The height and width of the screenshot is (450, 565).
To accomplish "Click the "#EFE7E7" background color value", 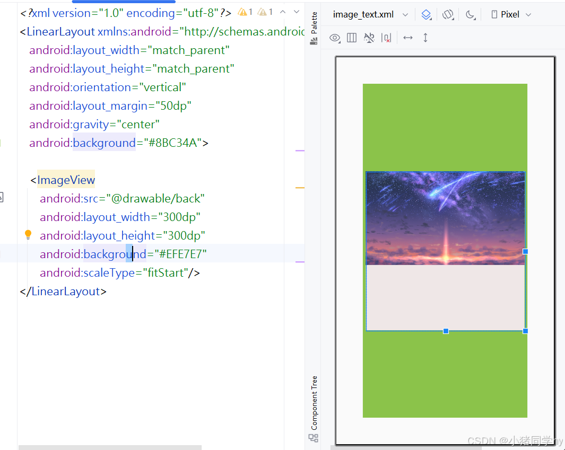I will pyautogui.click(x=181, y=254).
